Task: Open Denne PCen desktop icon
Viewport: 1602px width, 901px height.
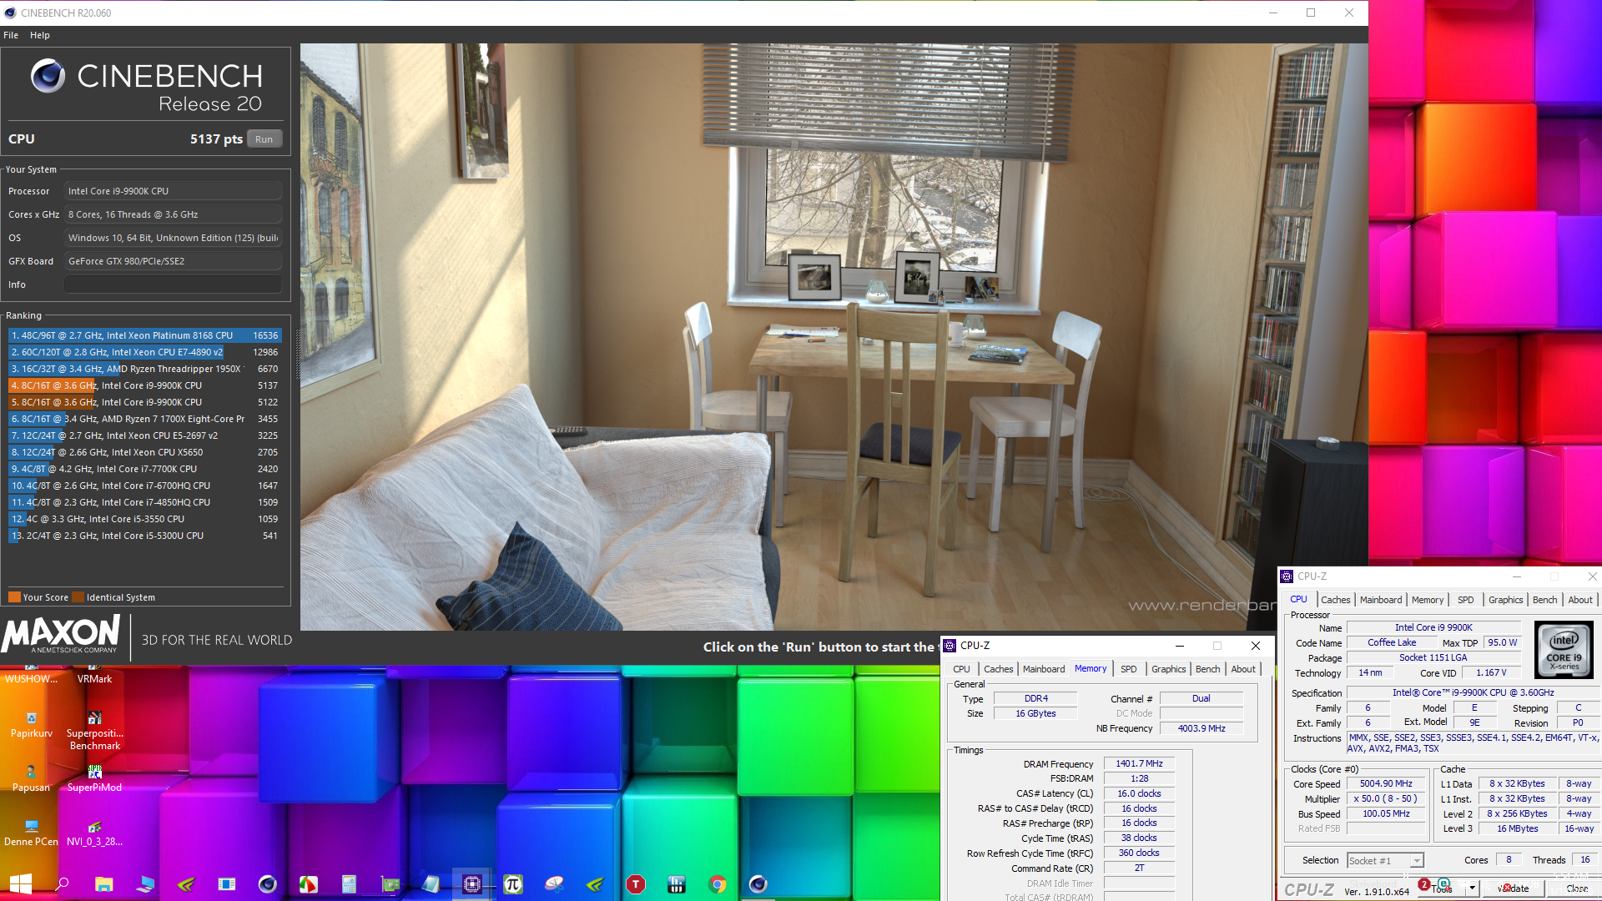Action: coord(32,833)
